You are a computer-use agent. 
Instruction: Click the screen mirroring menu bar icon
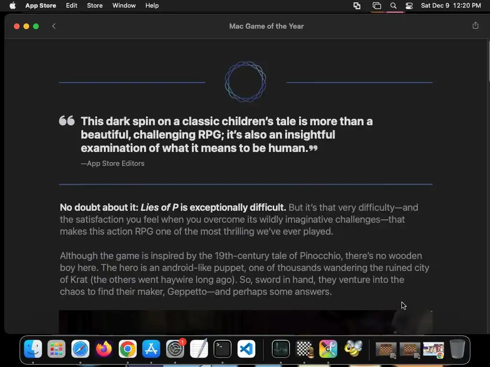click(x=357, y=6)
